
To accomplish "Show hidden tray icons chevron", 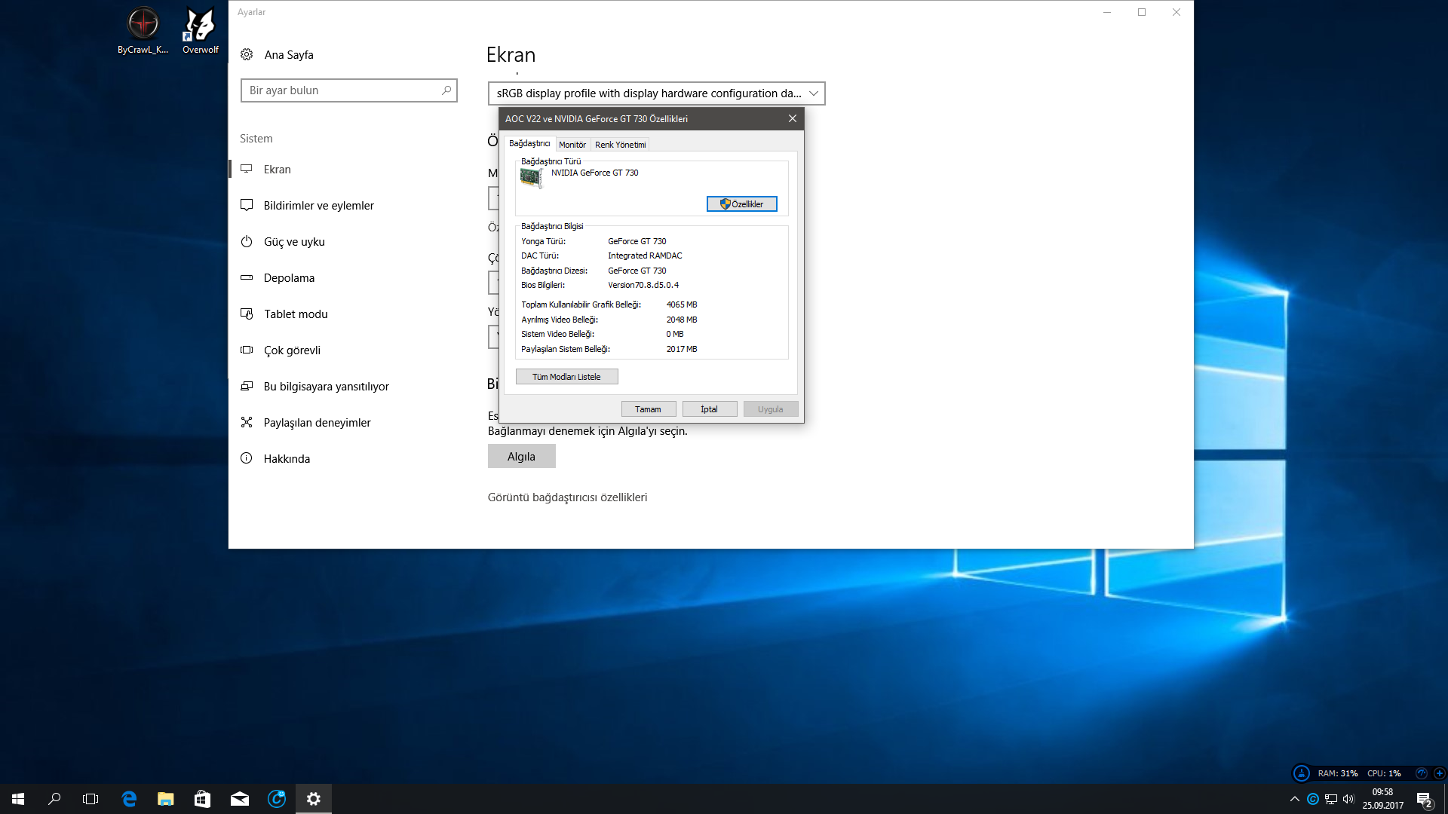I will [1295, 799].
